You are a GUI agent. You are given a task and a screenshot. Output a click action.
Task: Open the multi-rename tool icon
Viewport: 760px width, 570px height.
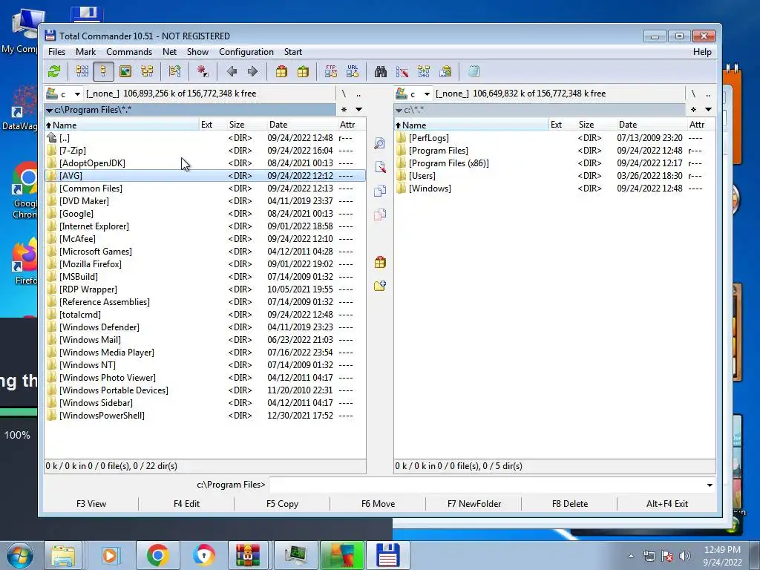pos(402,72)
